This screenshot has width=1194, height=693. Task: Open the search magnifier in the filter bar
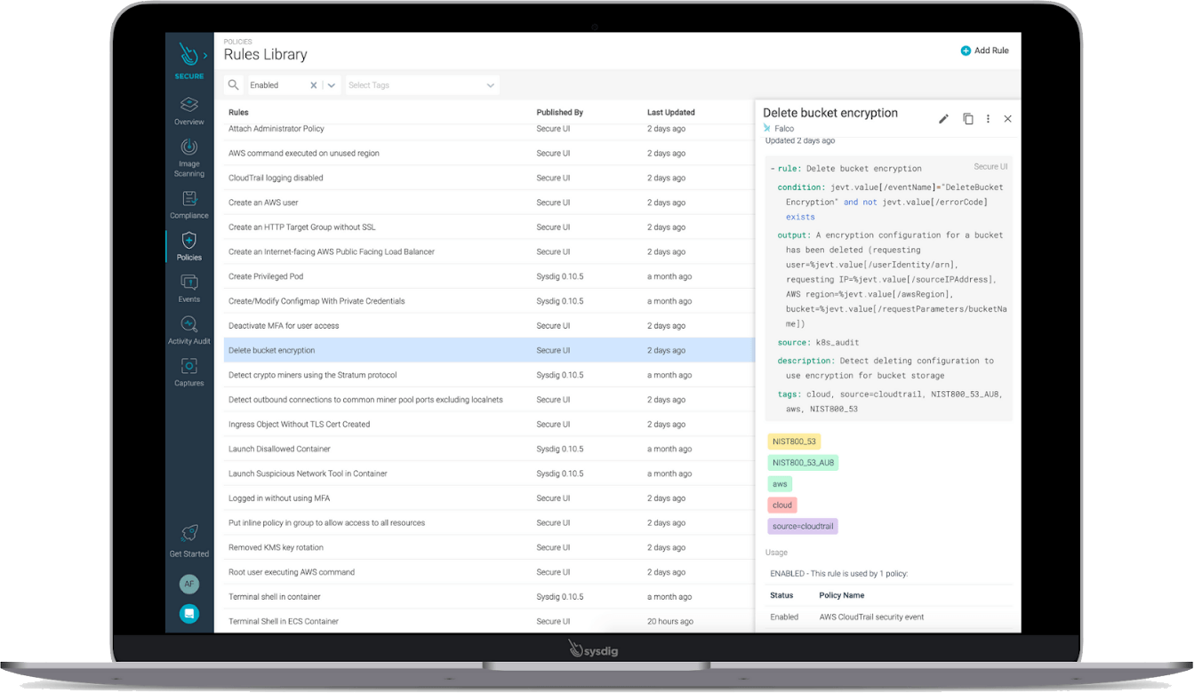pyautogui.click(x=232, y=84)
